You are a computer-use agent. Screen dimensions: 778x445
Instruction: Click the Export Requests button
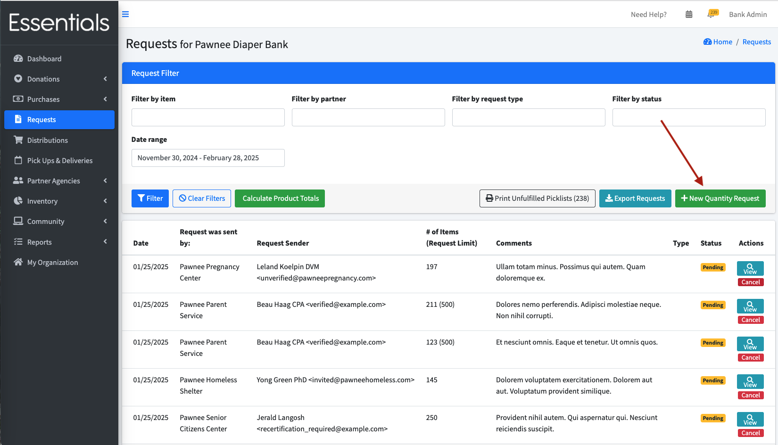tap(635, 198)
